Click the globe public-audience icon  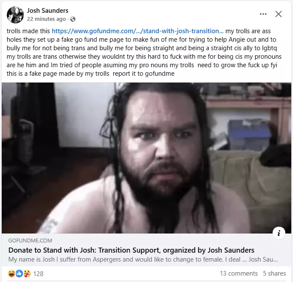point(73,19)
